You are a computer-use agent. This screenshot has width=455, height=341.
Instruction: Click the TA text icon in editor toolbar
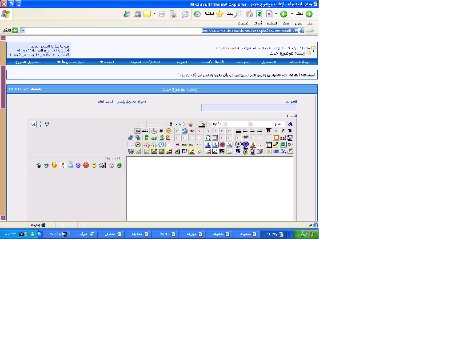[x=283, y=151]
